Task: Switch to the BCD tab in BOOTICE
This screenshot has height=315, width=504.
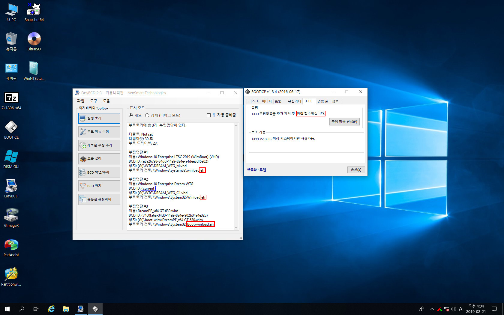Action: [x=278, y=101]
